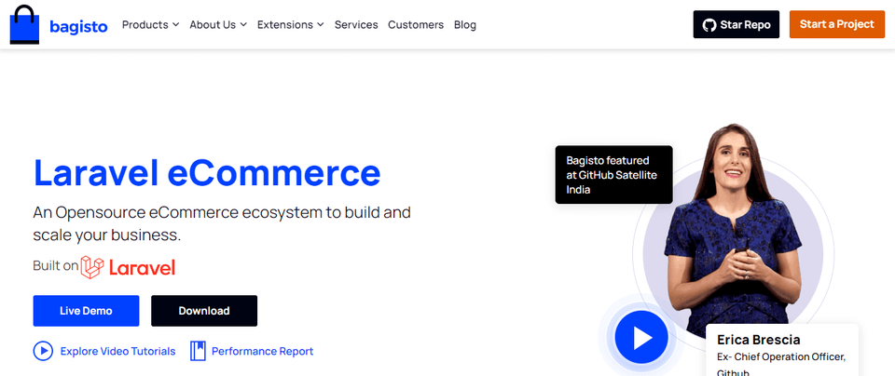The width and height of the screenshot is (895, 376).
Task: Click the Laravel logo icon
Action: [x=92, y=267]
